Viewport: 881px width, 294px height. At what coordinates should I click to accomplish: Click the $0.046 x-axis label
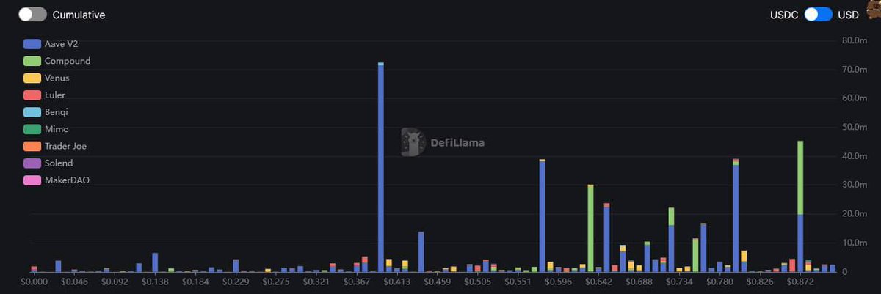(74, 282)
